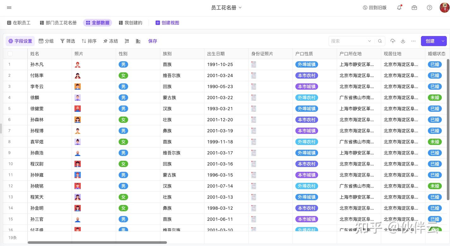This screenshot has height=246, width=450.
Task: Click the briefcase workspace icon
Action: [414, 8]
